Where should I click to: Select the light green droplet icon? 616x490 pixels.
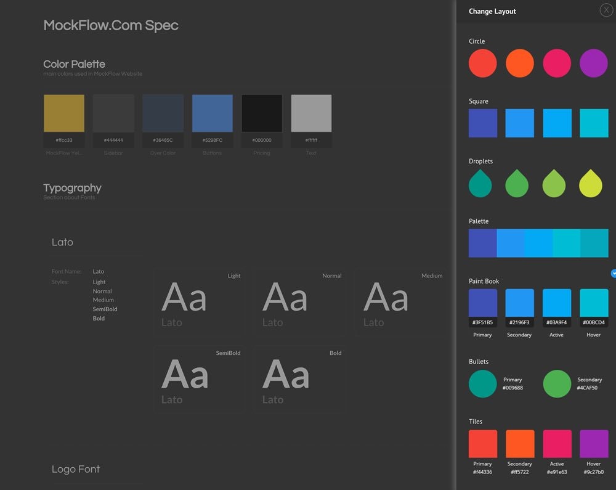point(554,183)
